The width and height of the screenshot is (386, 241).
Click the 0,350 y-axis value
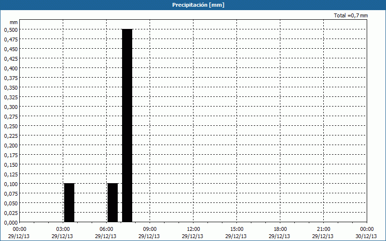(x=11, y=88)
